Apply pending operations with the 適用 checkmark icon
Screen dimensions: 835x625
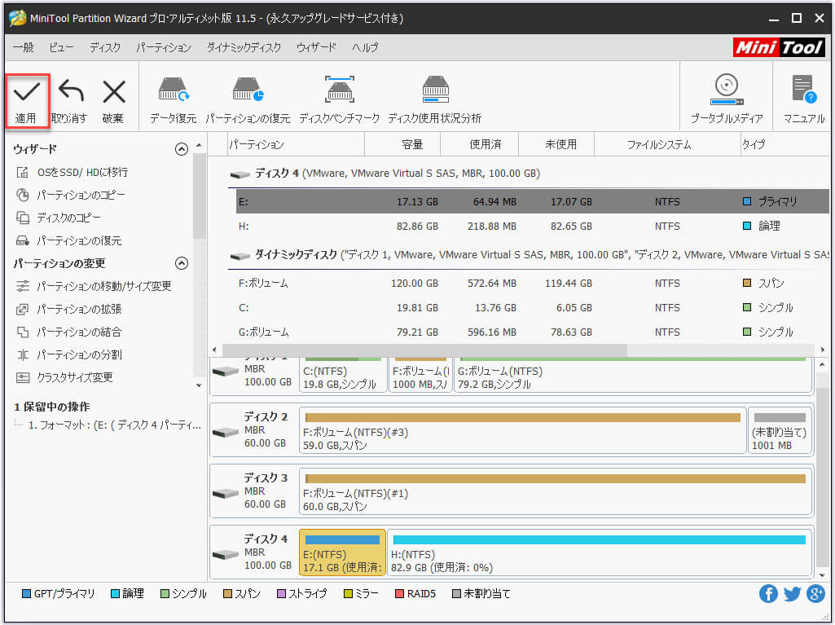27,98
